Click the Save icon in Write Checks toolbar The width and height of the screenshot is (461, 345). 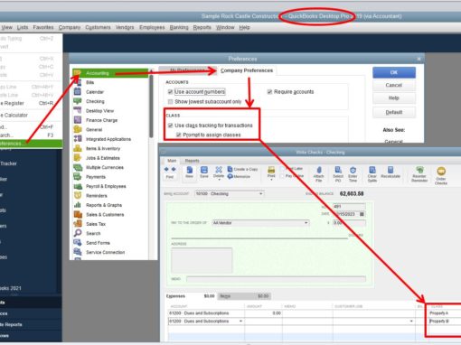(204, 172)
